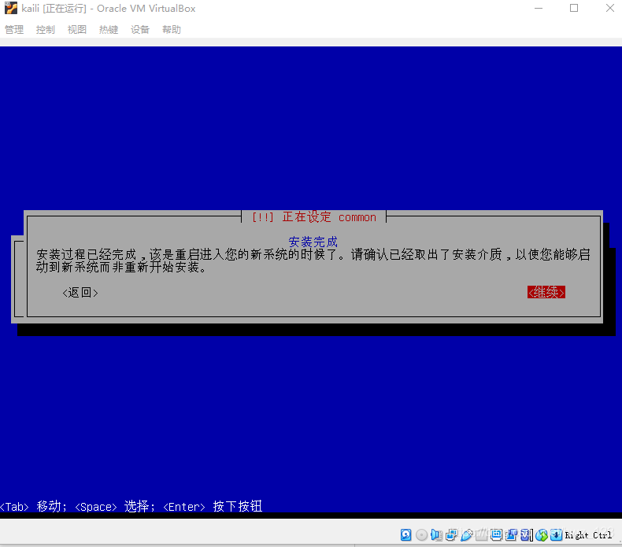The height and width of the screenshot is (547, 622).
Task: Click the <Tab> 移动 hint text
Action: pyautogui.click(x=33, y=506)
